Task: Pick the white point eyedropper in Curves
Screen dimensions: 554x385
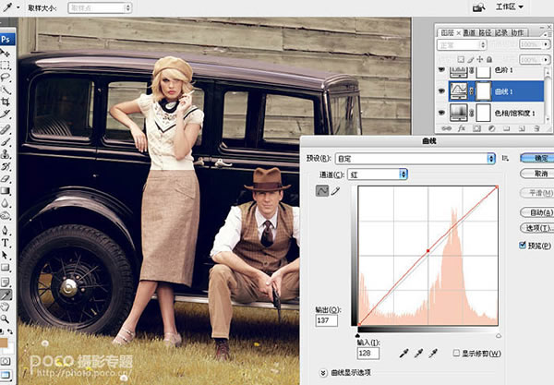Action: [434, 354]
